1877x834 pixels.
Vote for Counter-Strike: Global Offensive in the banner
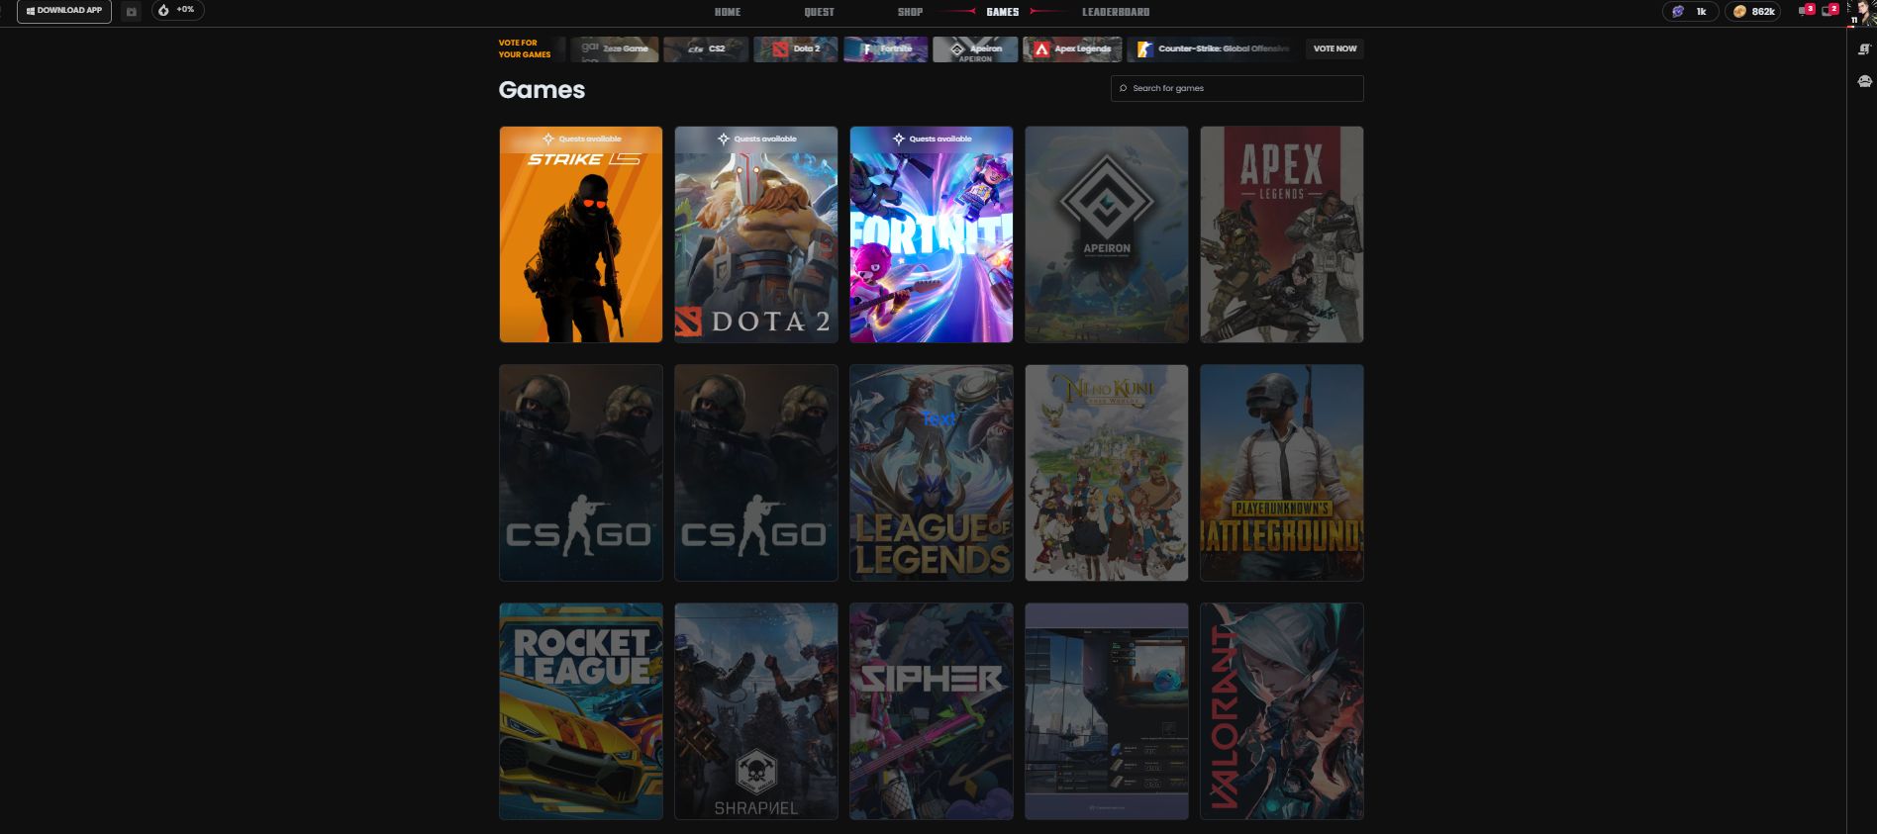point(1213,48)
